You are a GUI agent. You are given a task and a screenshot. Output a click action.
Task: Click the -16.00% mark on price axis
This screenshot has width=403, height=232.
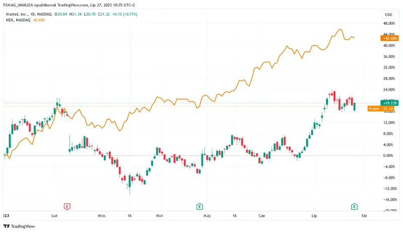click(387, 200)
